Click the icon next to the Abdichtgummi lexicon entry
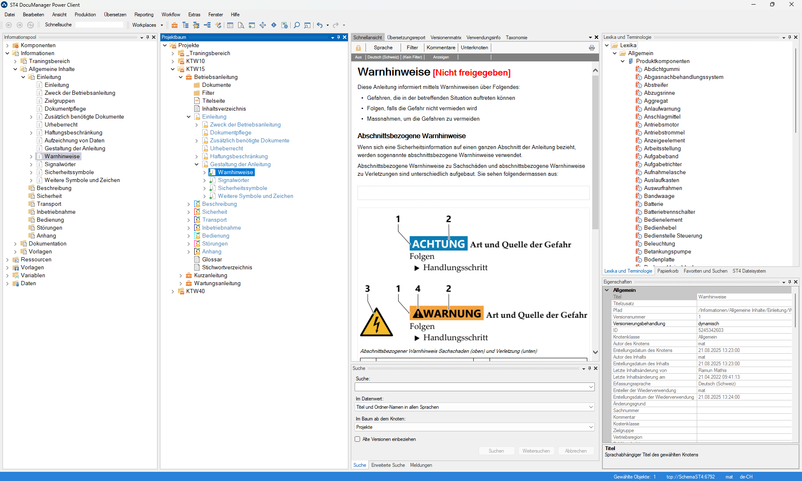The image size is (802, 481). [639, 69]
